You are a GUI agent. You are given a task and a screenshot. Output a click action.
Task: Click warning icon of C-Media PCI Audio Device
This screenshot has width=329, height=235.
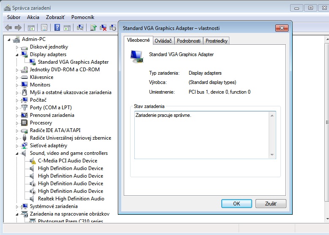pos(33,161)
